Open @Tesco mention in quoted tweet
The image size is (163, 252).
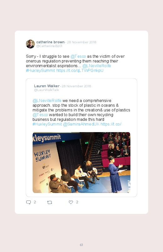(x=40, y=115)
